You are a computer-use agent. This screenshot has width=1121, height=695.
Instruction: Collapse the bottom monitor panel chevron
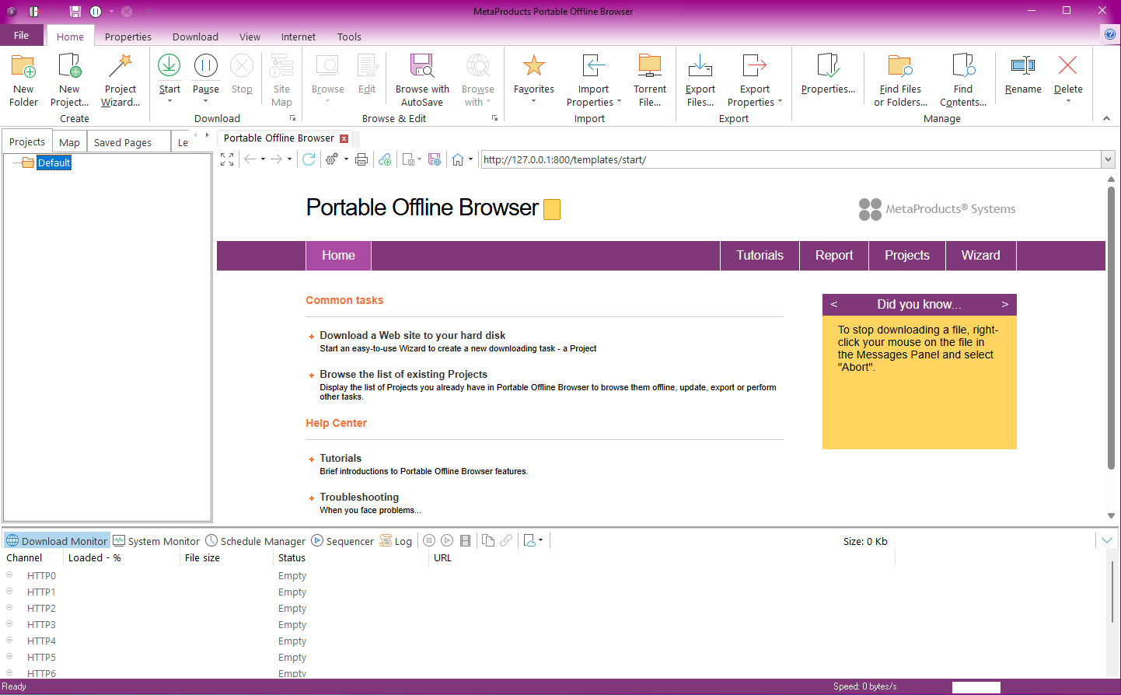pos(1107,540)
